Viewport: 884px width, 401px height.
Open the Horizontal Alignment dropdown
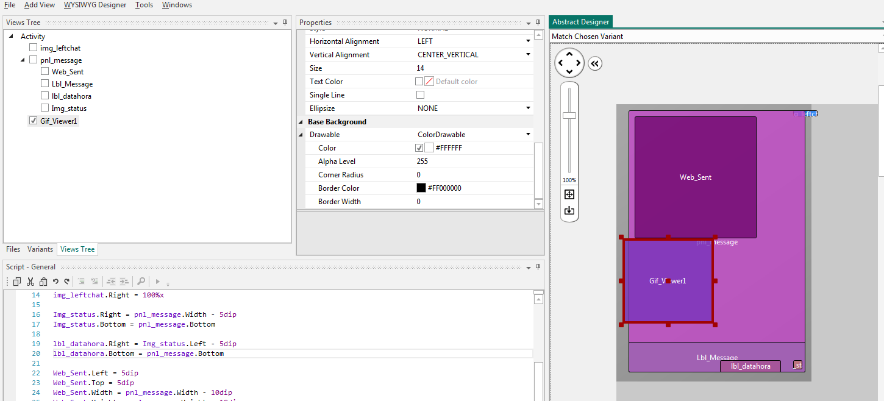click(x=529, y=41)
